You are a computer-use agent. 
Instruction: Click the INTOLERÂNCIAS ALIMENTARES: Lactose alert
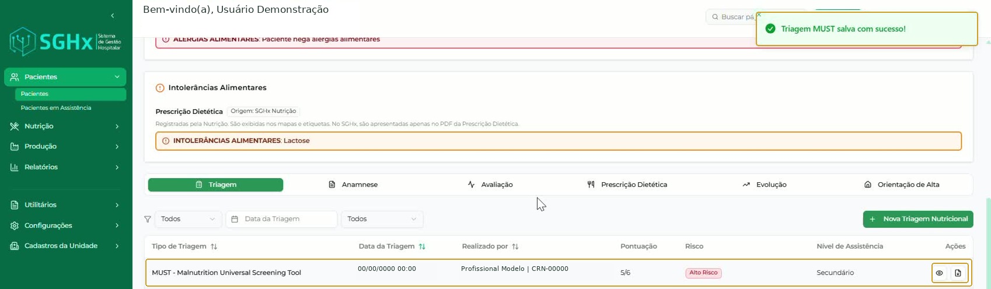[559, 141]
